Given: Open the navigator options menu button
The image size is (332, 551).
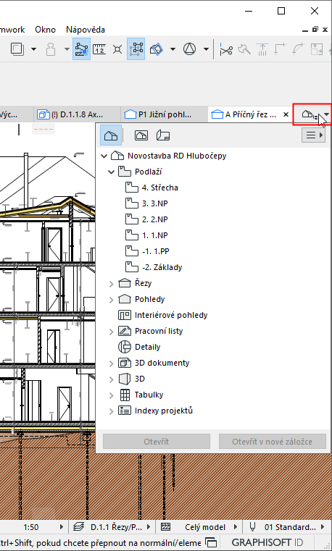Looking at the screenshot, I should [x=313, y=135].
